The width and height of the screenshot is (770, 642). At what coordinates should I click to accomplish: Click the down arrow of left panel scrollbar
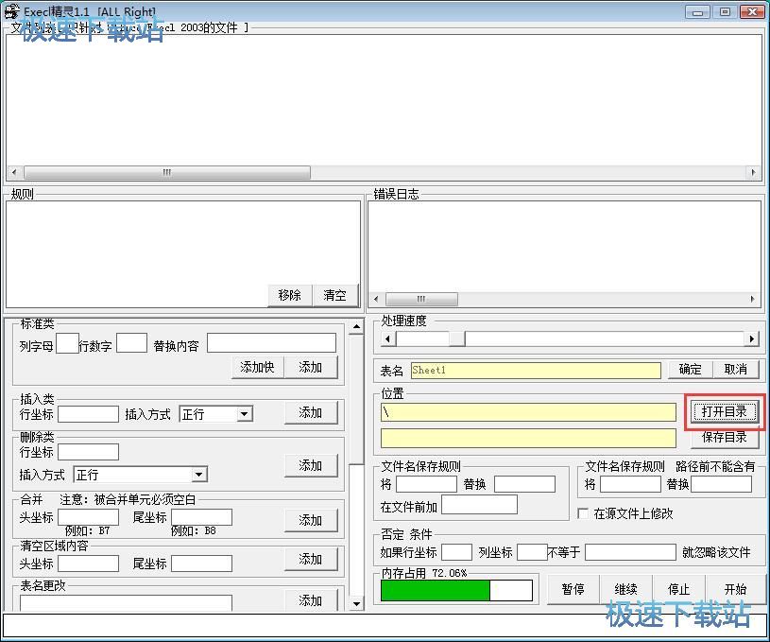(x=356, y=603)
